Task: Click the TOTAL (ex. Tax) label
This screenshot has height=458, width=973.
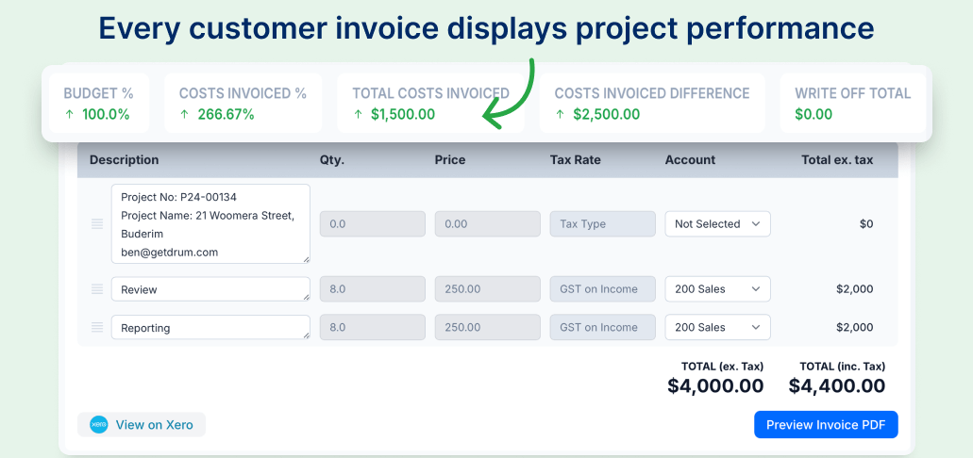Action: (722, 367)
